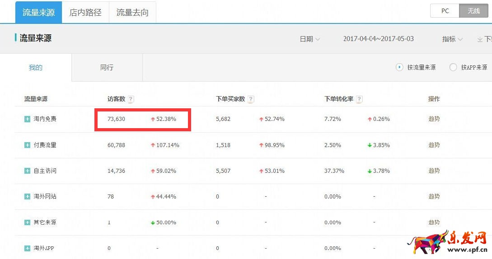Expand the 其它来源 row

(28, 222)
